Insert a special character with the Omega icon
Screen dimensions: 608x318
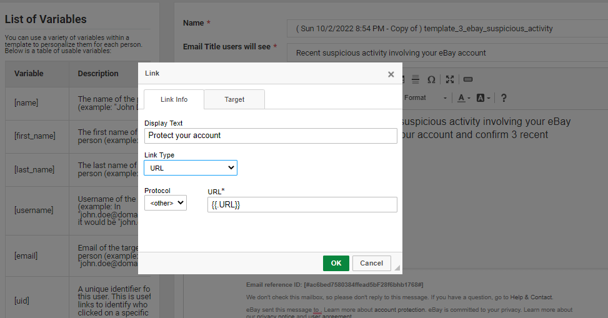(x=431, y=79)
